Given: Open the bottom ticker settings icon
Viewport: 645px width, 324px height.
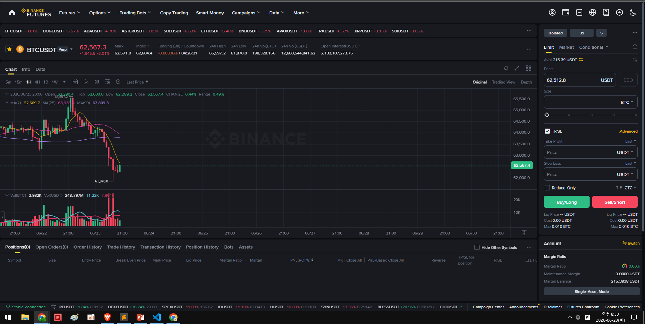Looking at the screenshot, I should point(53,307).
